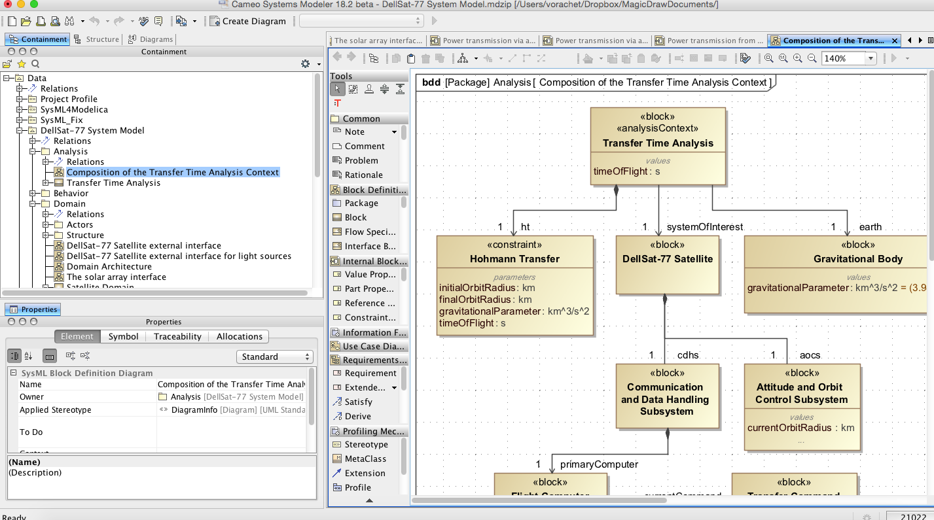Click the binoculars Find icon
The width and height of the screenshot is (934, 520).
(x=69, y=21)
